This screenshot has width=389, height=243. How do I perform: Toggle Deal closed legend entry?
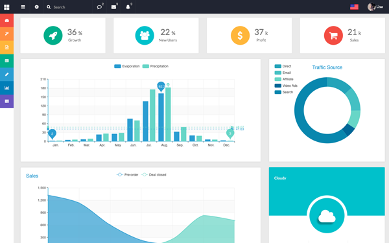click(x=154, y=175)
